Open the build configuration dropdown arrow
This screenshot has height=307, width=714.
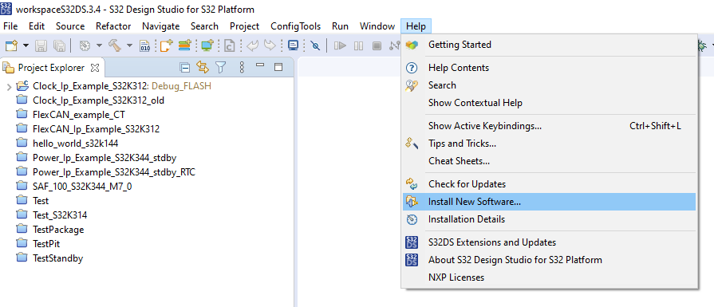click(99, 45)
